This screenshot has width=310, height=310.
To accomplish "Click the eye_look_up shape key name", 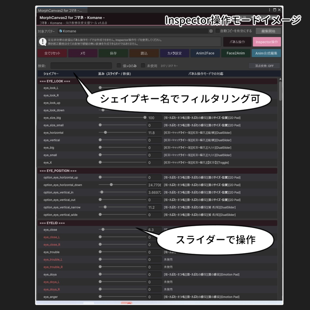I will click(52, 103).
